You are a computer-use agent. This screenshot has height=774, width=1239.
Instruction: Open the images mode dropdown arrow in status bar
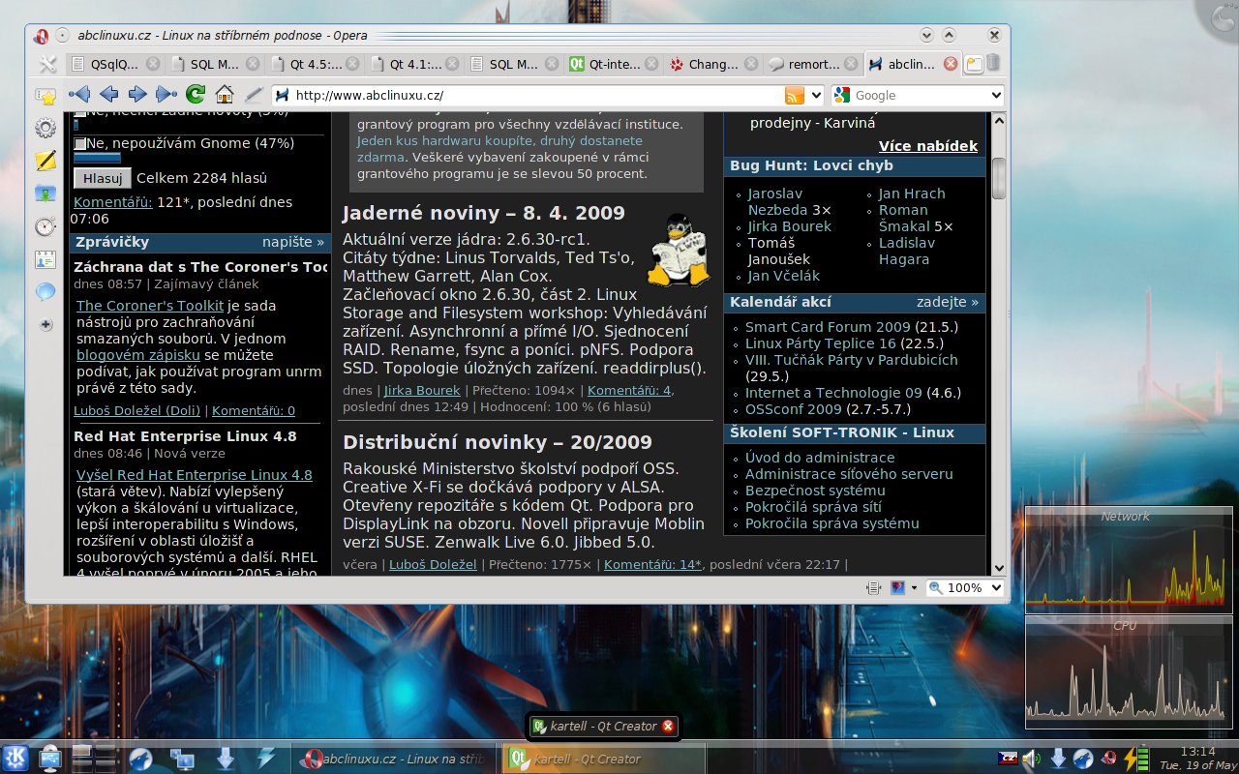pos(914,587)
